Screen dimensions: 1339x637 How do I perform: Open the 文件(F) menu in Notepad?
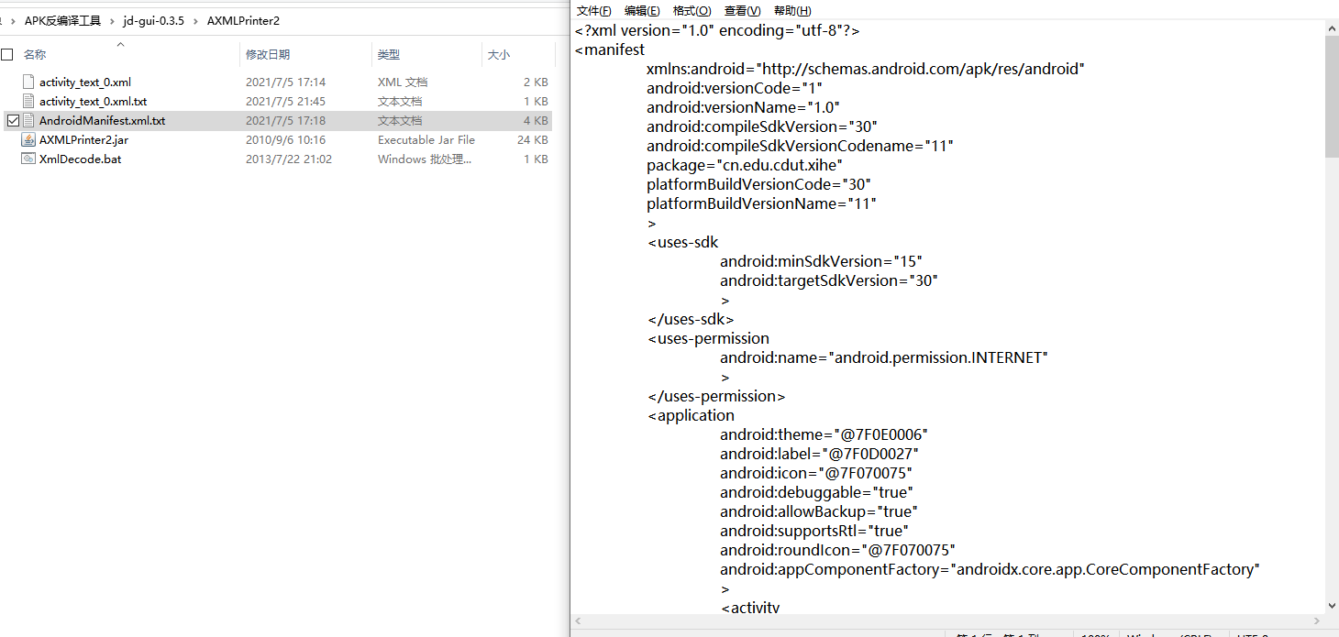point(593,11)
